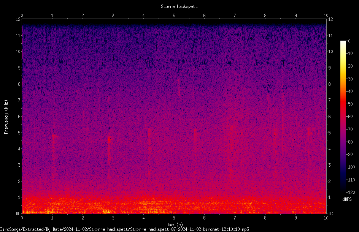Click the mp3 file path text
Viewport: 359px width, 232px height.
pyautogui.click(x=125, y=229)
